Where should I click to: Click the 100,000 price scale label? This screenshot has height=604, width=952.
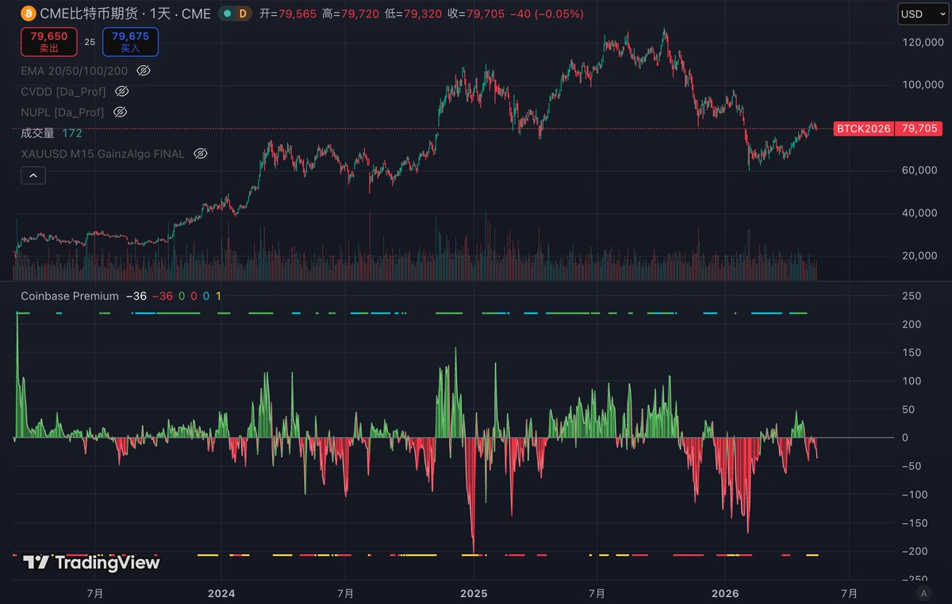click(x=923, y=85)
